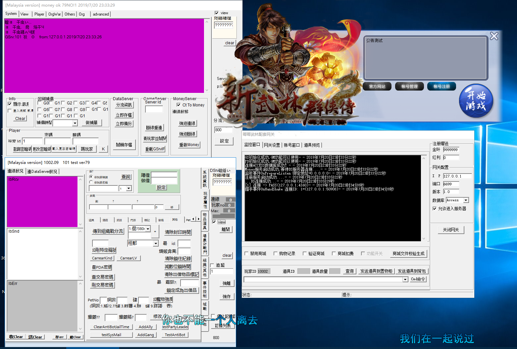Uncheck Ct To Money in MoneyServer group
Image resolution: width=517 pixels, height=349 pixels.
[x=179, y=105]
